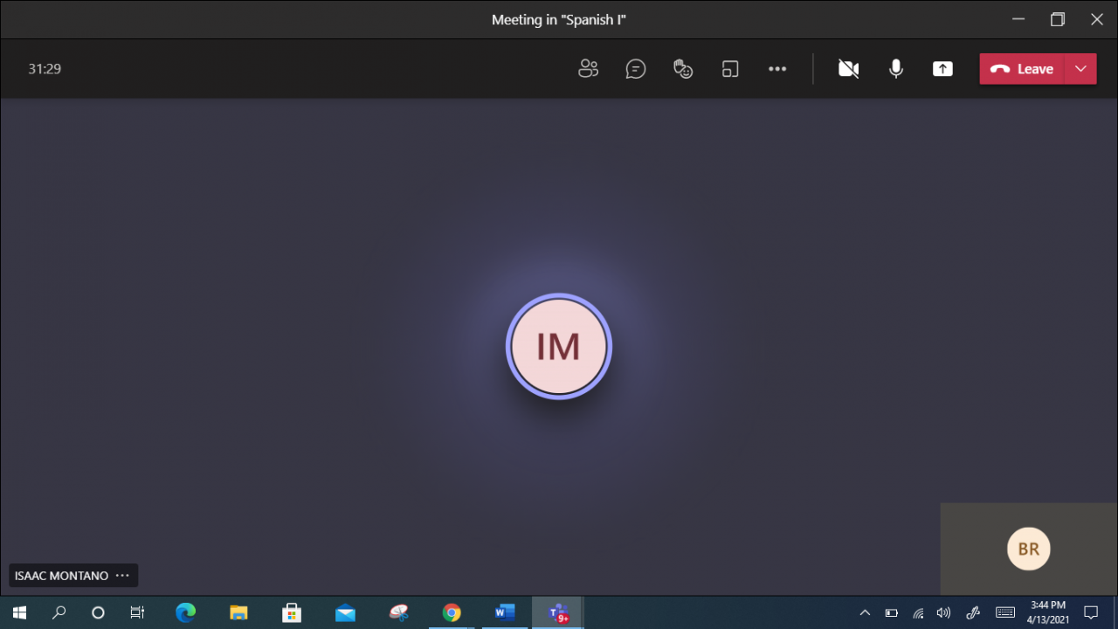The image size is (1118, 629).
Task: Click the red Leave button
Action: click(1022, 69)
